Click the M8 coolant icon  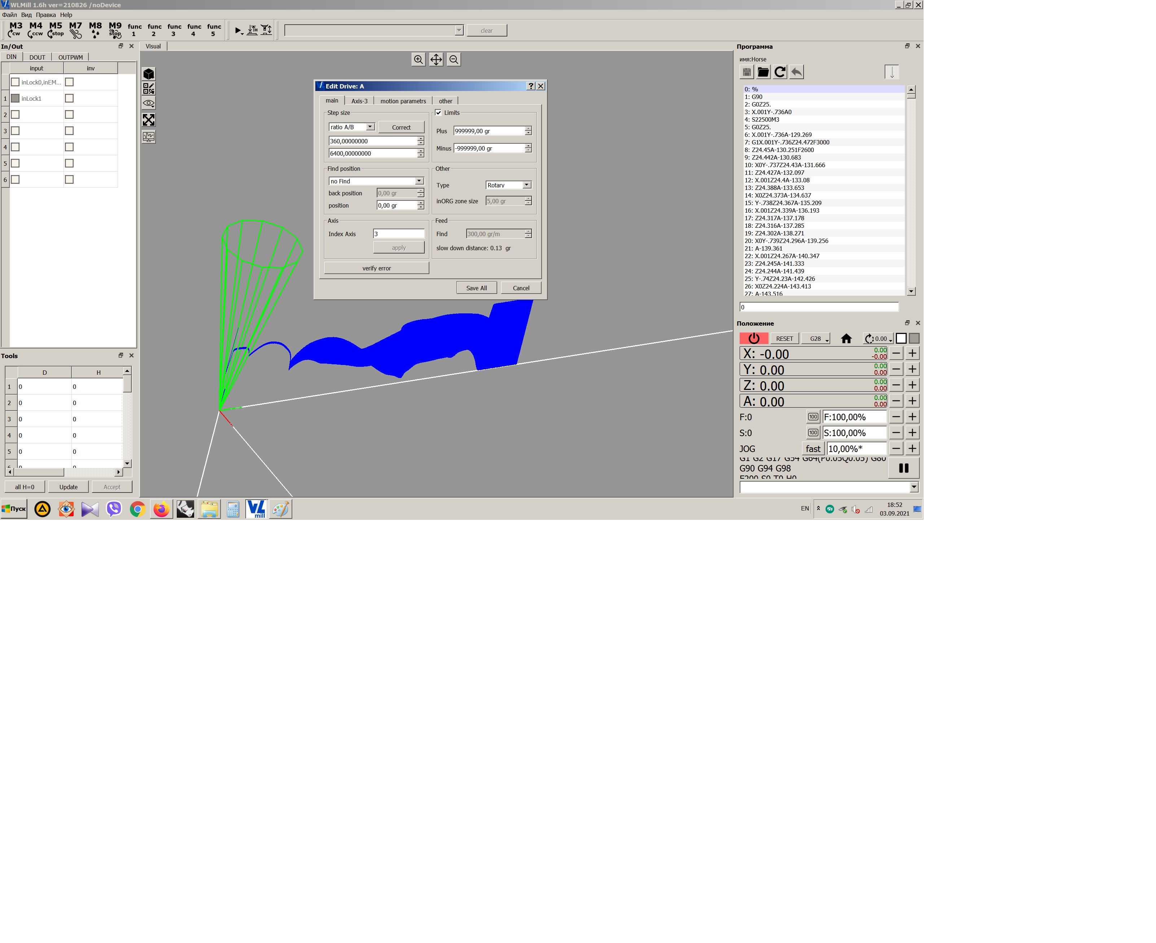click(x=95, y=29)
